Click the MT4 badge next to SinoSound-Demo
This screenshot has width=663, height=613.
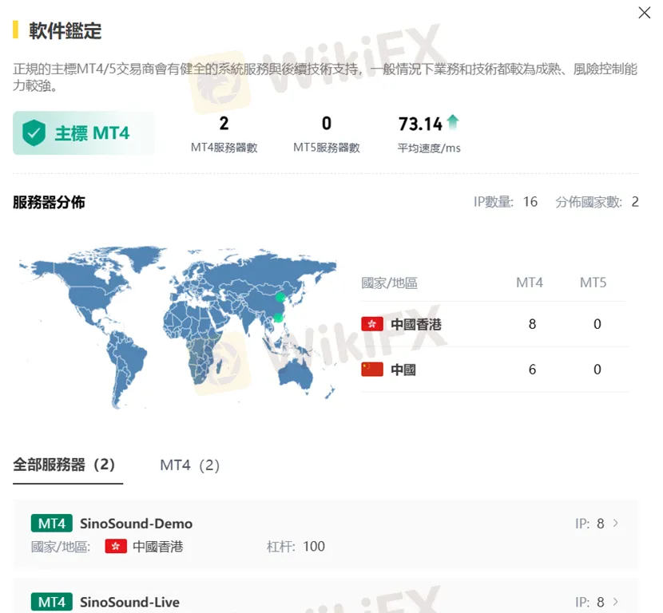click(52, 524)
